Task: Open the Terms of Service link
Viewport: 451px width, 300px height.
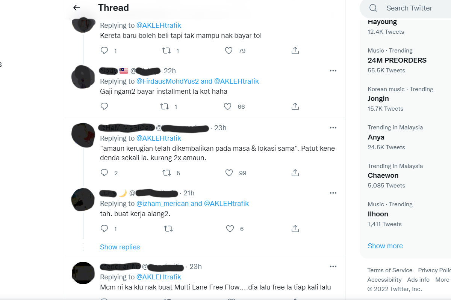Action: click(x=390, y=270)
